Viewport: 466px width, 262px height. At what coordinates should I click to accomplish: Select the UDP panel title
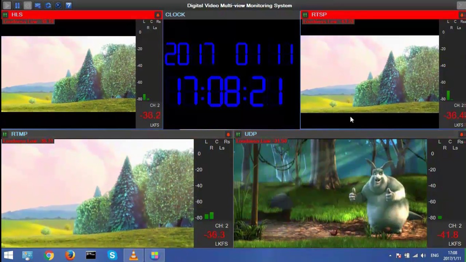pyautogui.click(x=250, y=134)
